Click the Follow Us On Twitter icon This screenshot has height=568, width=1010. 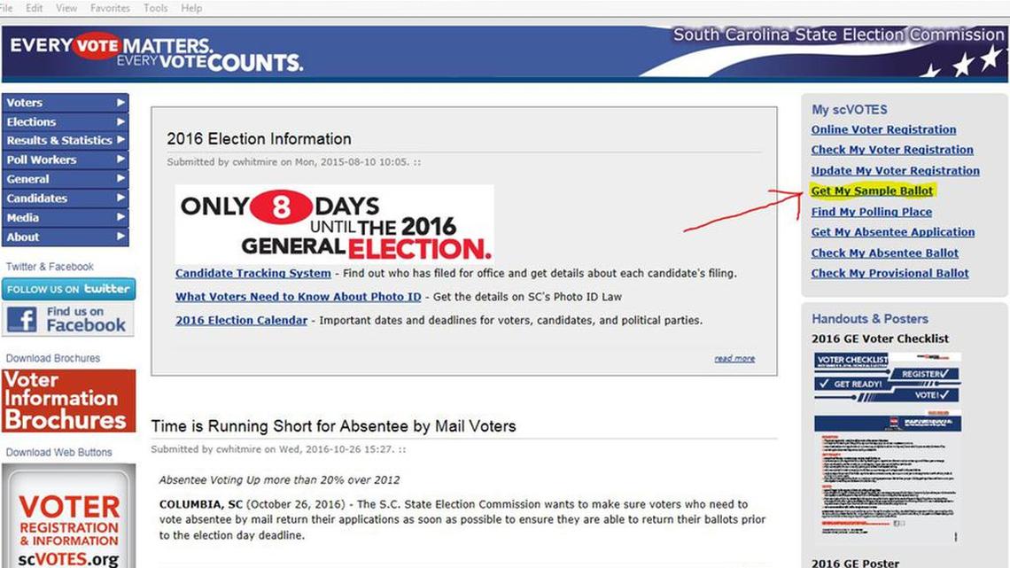tap(68, 288)
